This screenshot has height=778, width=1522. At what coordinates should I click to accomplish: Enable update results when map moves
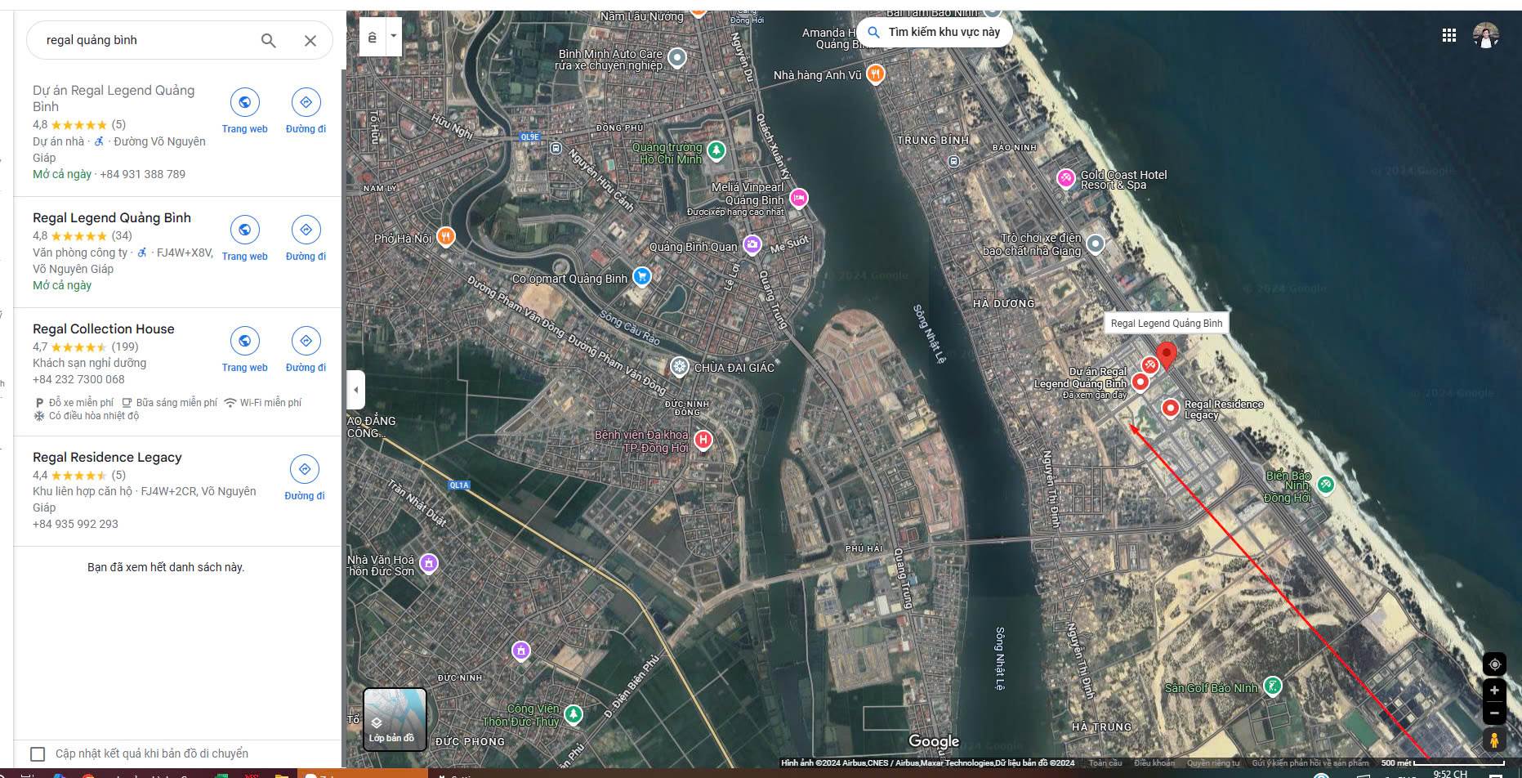[x=38, y=753]
